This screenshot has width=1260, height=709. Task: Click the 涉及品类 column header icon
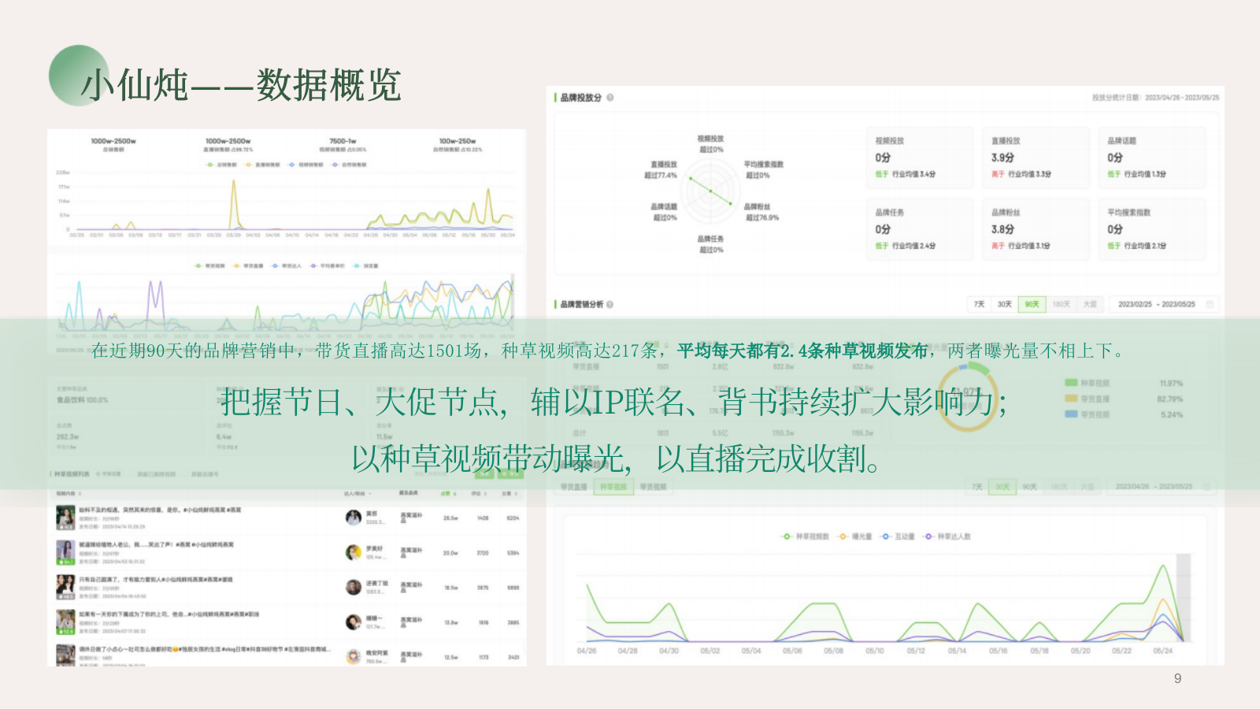[x=409, y=492]
